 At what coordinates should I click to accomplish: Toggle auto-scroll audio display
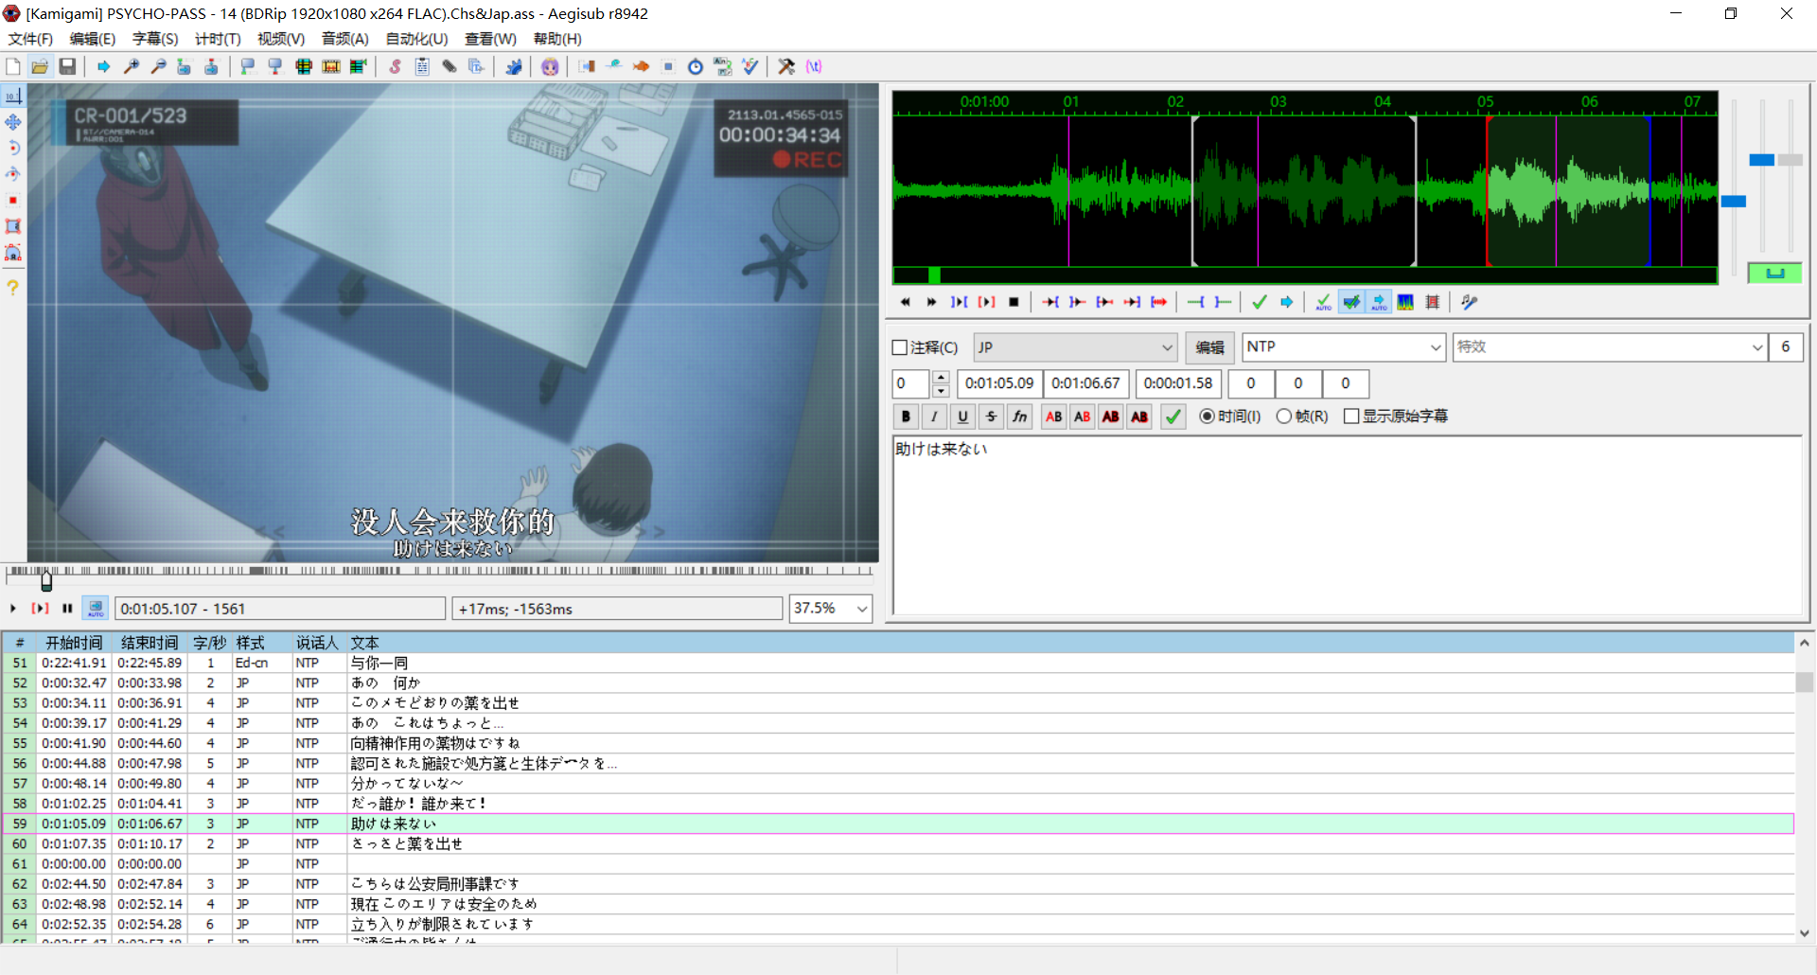point(1379,302)
